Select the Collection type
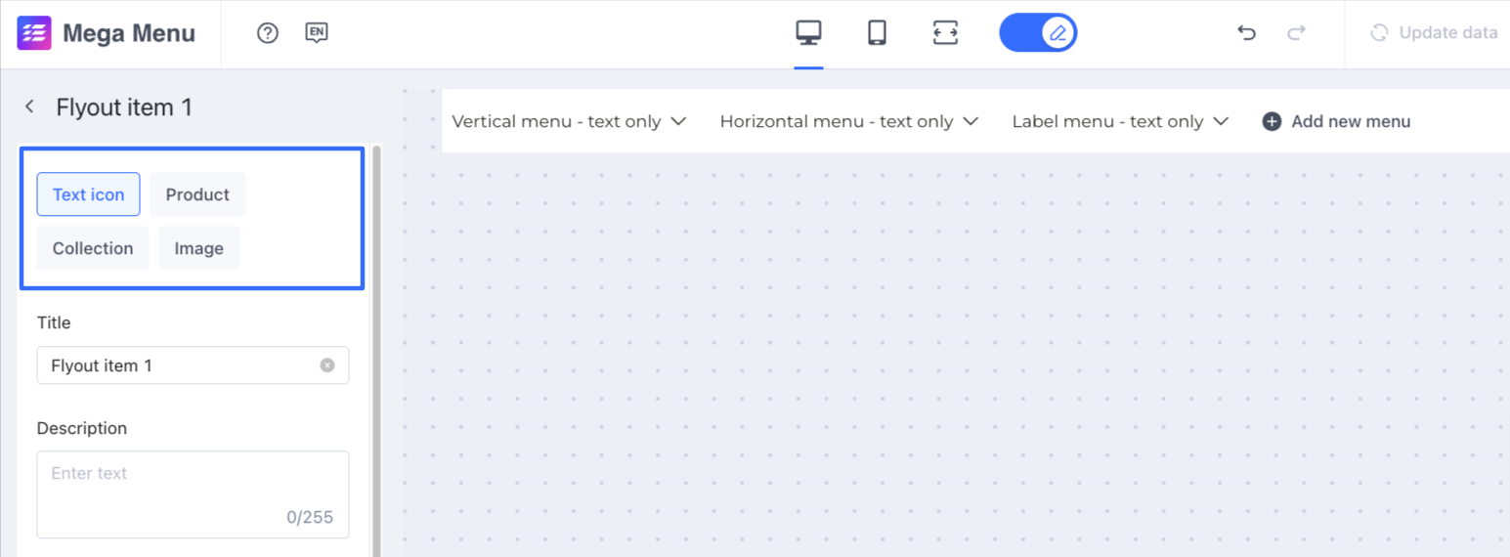1510x557 pixels. [93, 248]
